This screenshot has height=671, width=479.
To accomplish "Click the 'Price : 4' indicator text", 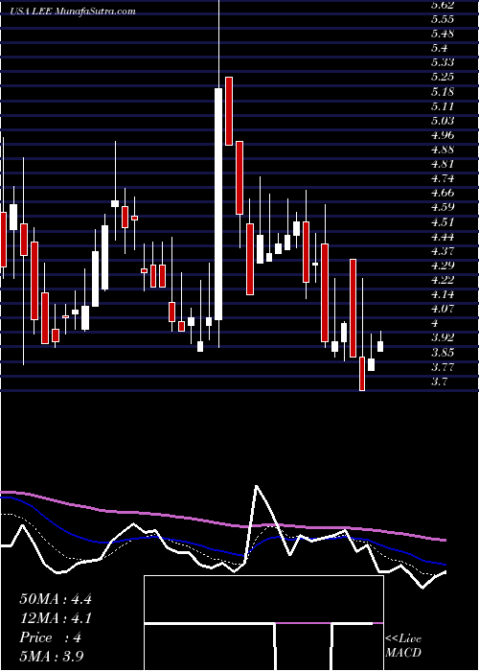I will coord(51,637).
